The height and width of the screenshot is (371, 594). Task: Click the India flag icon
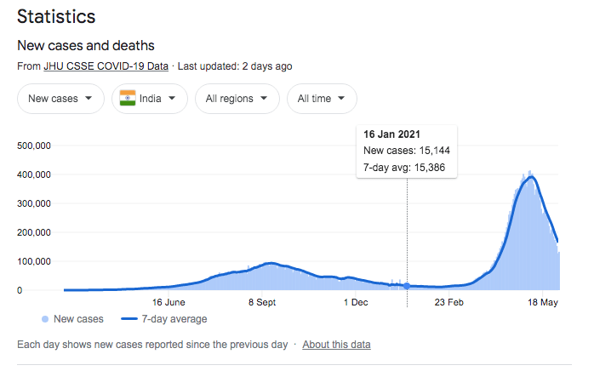point(129,99)
